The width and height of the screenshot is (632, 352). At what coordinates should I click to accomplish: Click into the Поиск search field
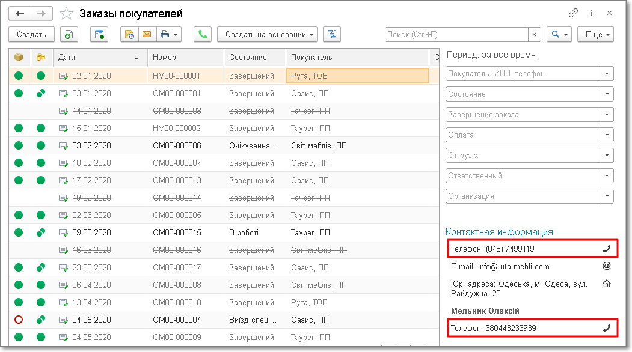click(x=456, y=35)
